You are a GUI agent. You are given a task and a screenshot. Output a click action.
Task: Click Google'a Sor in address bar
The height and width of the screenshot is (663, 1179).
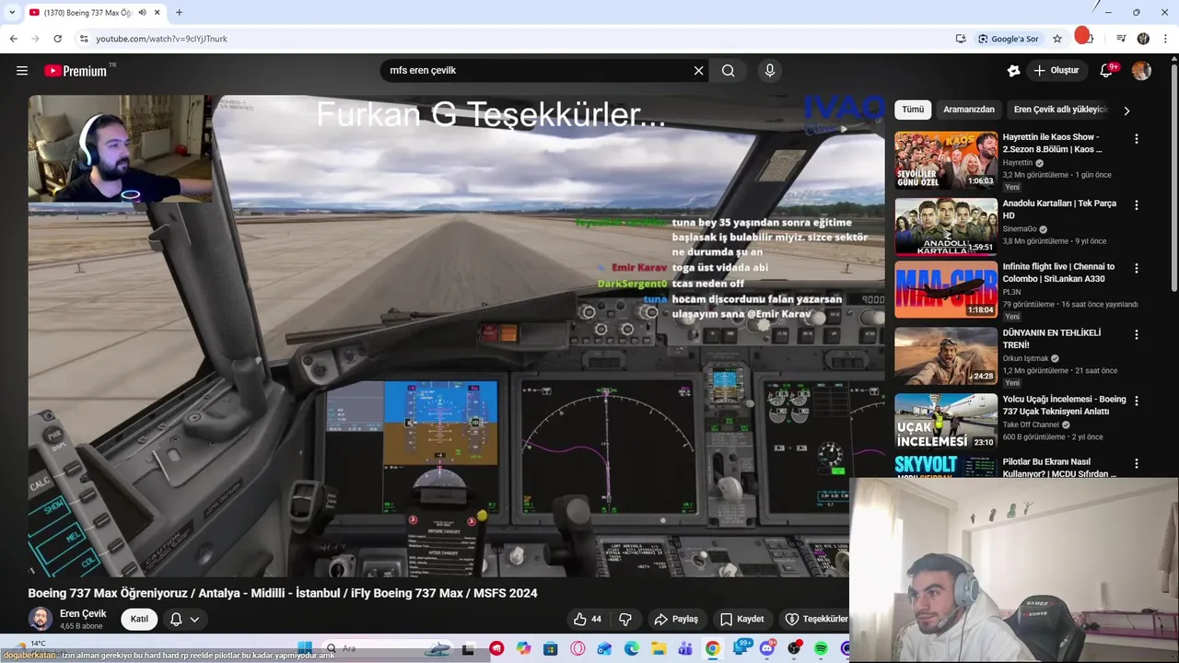(1009, 39)
